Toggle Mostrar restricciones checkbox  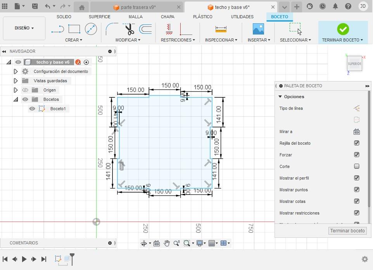click(356, 213)
